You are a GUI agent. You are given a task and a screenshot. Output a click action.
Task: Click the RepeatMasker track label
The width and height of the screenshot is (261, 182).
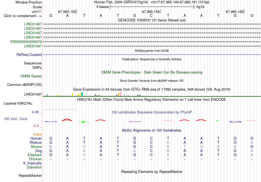pos(30,175)
